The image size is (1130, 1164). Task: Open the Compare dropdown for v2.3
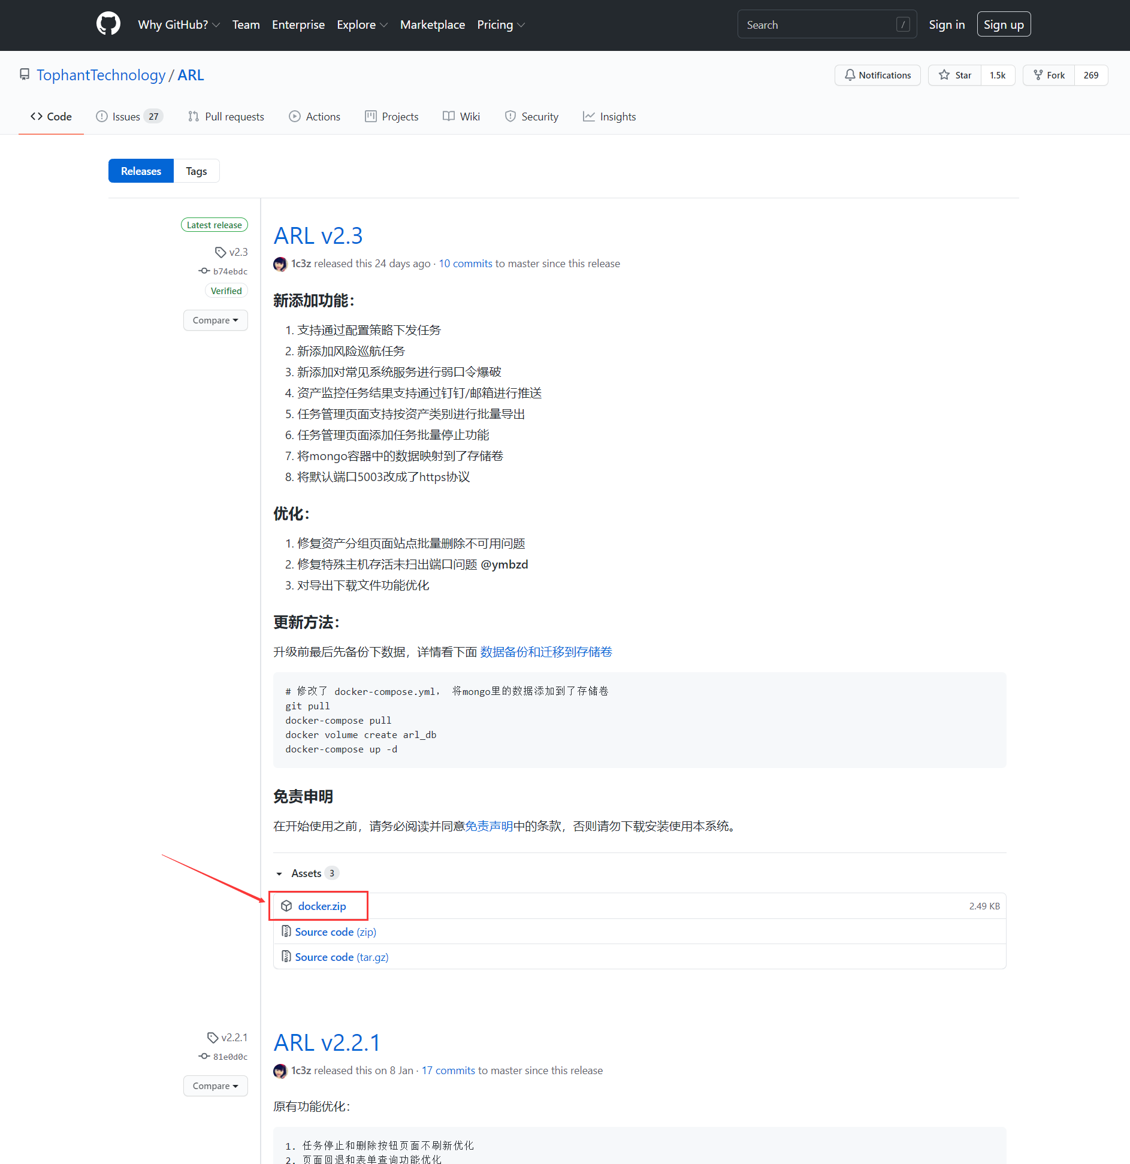tap(215, 320)
